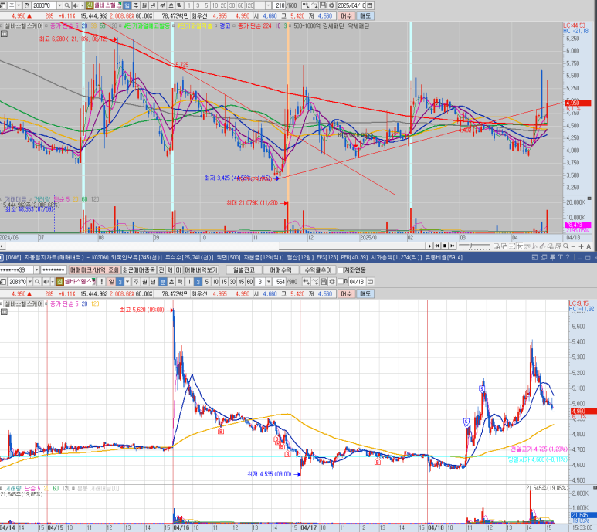597x532 pixels.
Task: Click the 일별잔고 button
Action: coord(244,270)
